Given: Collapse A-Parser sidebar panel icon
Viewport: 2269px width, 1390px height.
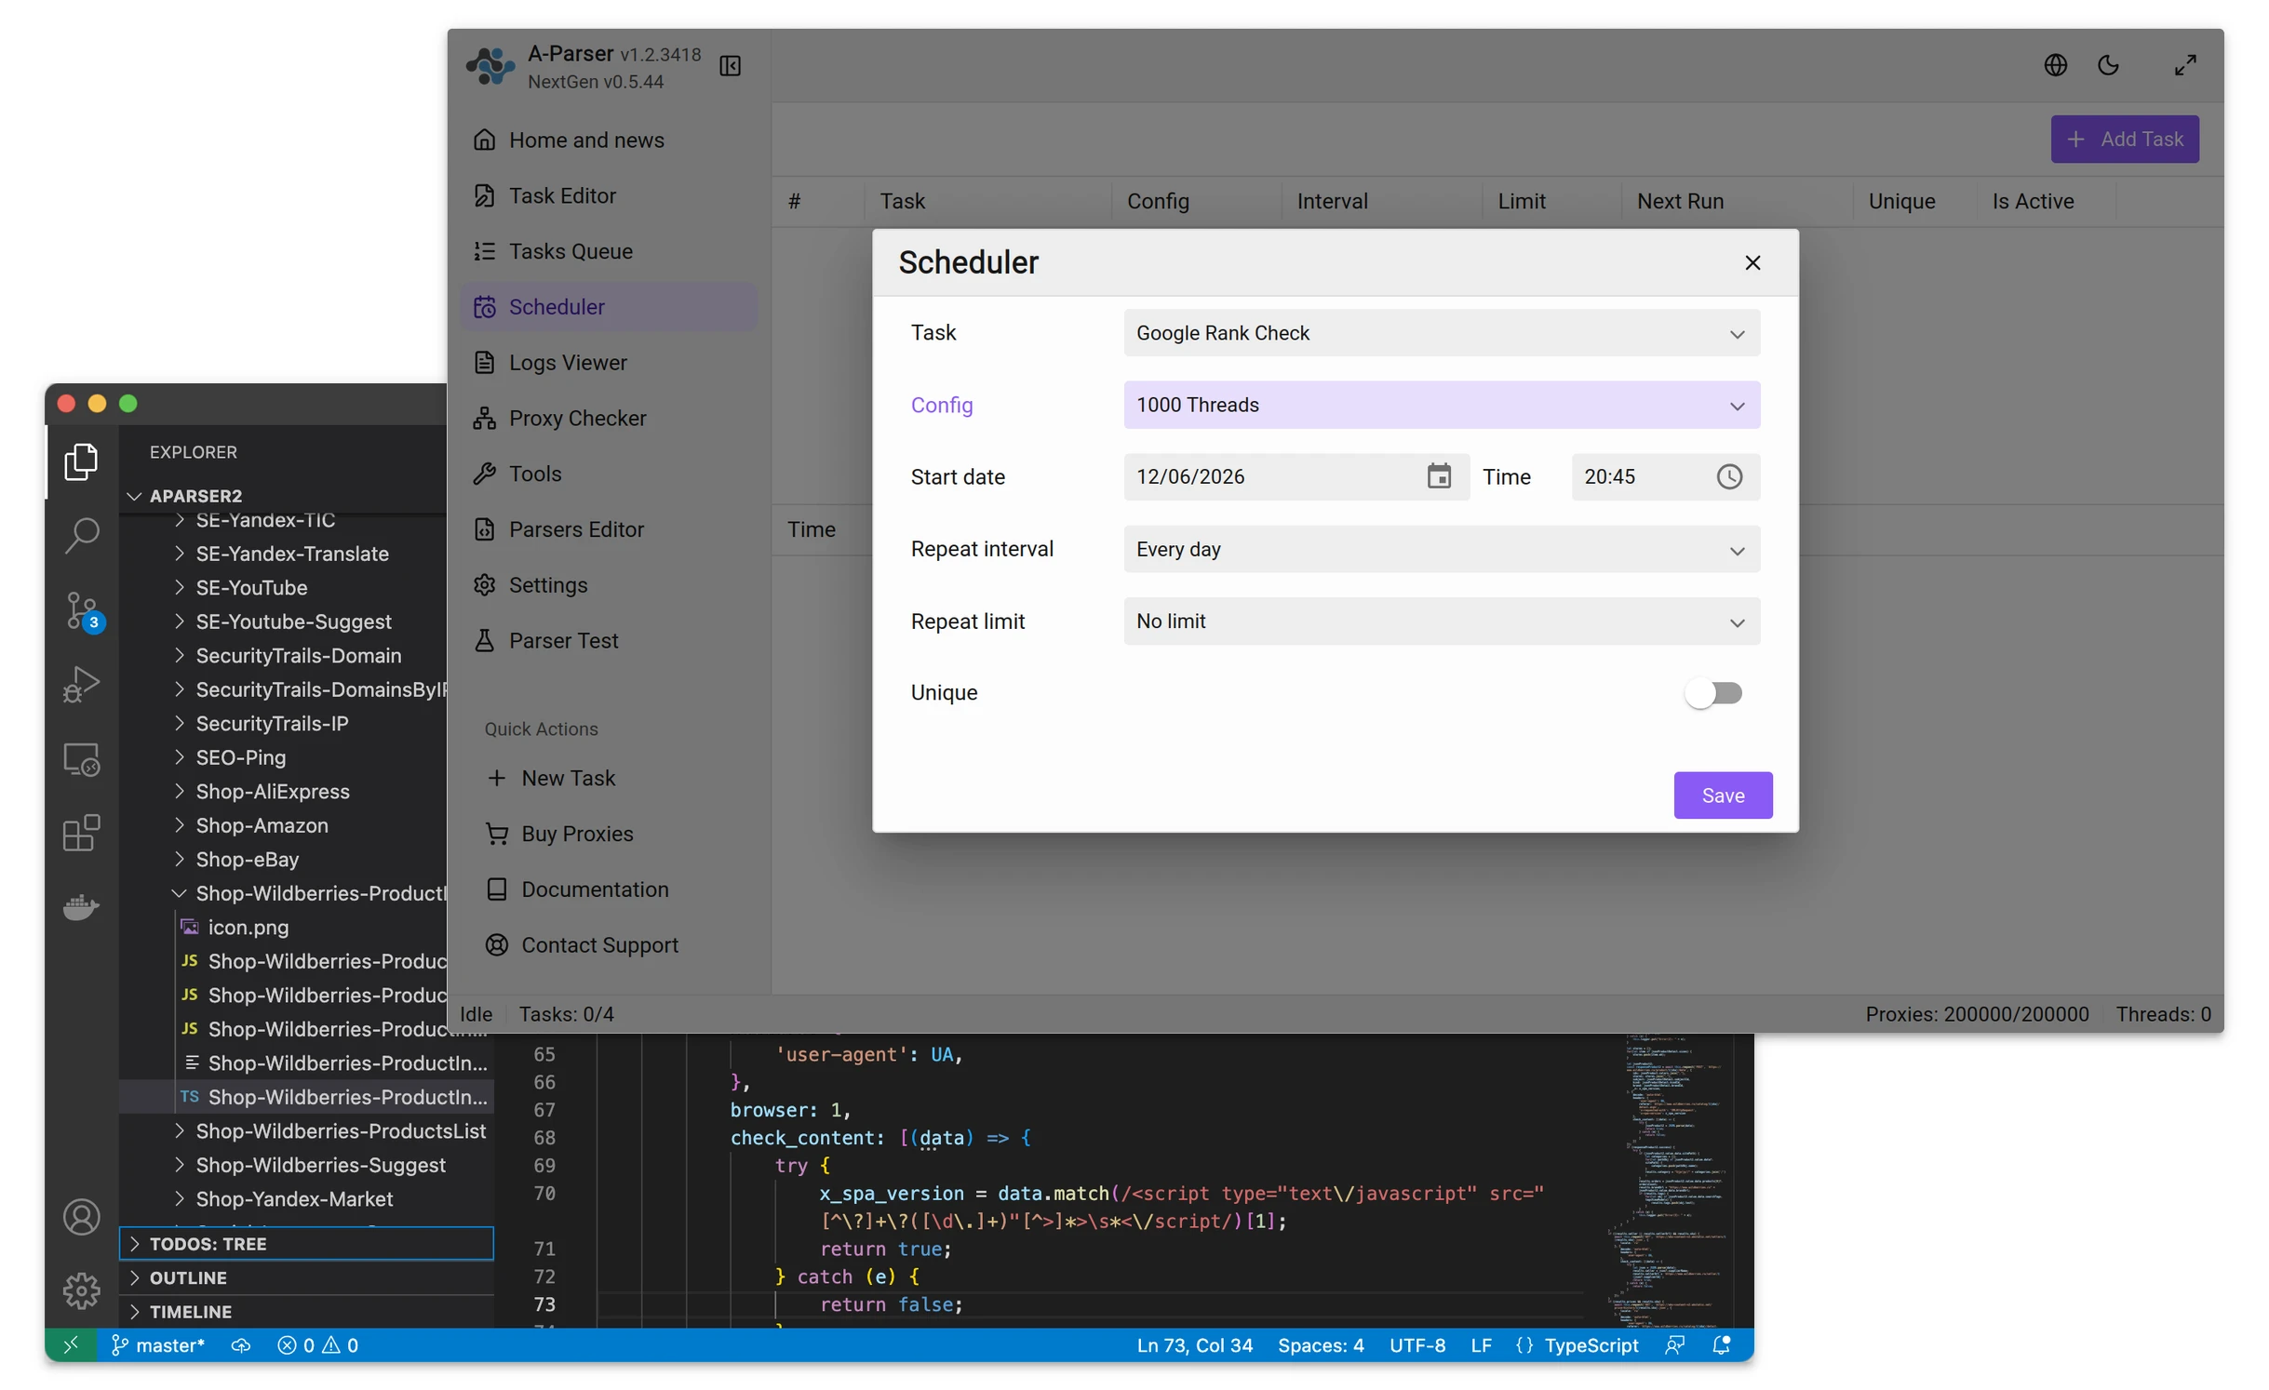Looking at the screenshot, I should pyautogui.click(x=730, y=66).
